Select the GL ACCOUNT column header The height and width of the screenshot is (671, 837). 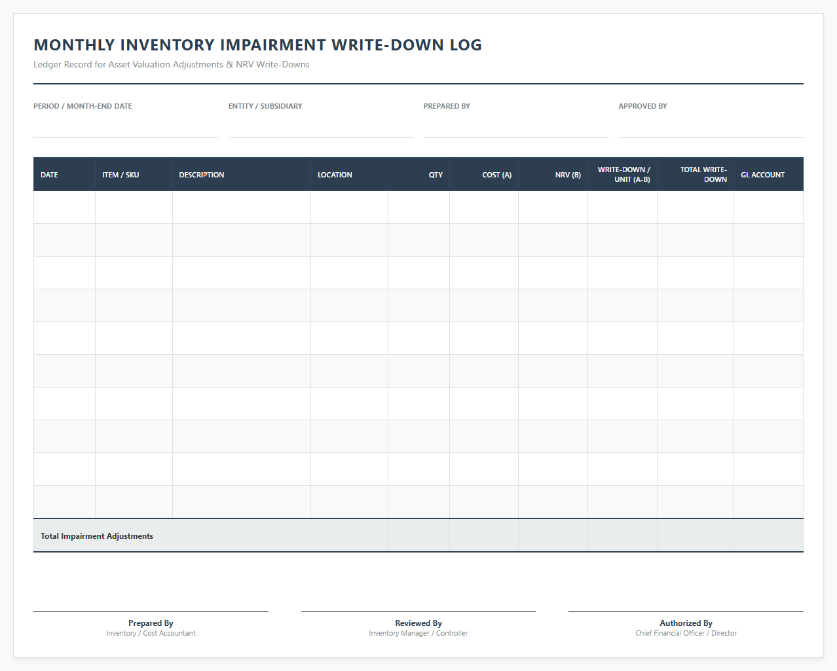(769, 175)
